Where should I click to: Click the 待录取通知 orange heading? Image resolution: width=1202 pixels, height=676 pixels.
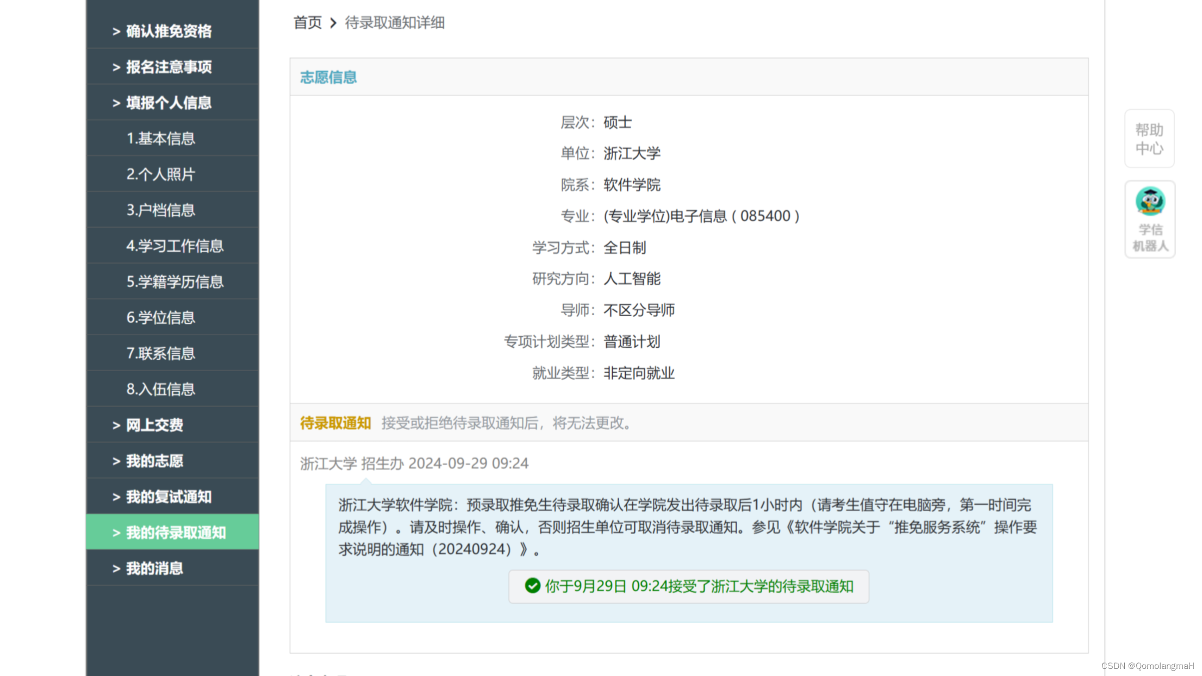coord(335,423)
